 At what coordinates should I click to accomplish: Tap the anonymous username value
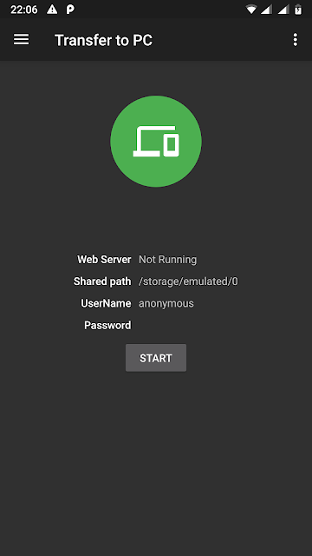point(166,303)
